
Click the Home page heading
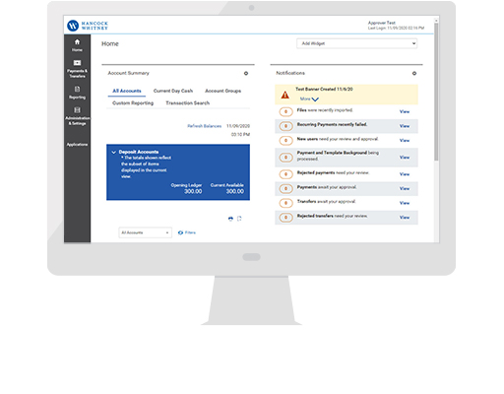click(x=110, y=43)
